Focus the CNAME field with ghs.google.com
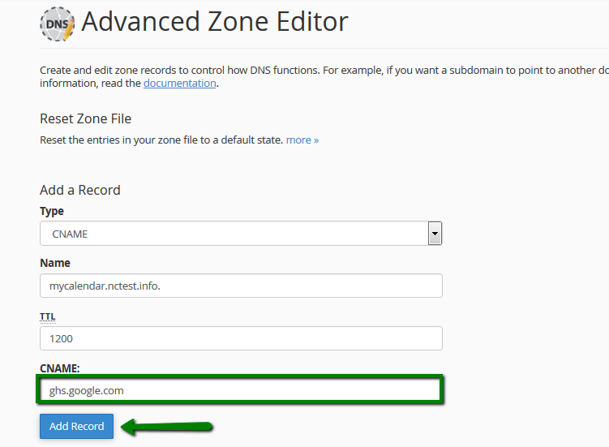The height and width of the screenshot is (447, 609). [x=241, y=390]
